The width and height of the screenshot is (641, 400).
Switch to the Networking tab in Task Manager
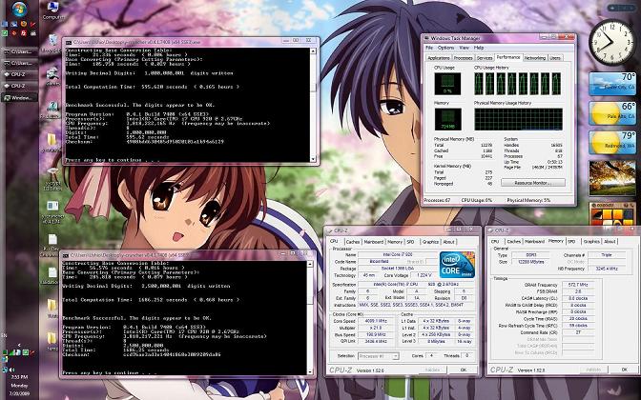(x=536, y=57)
